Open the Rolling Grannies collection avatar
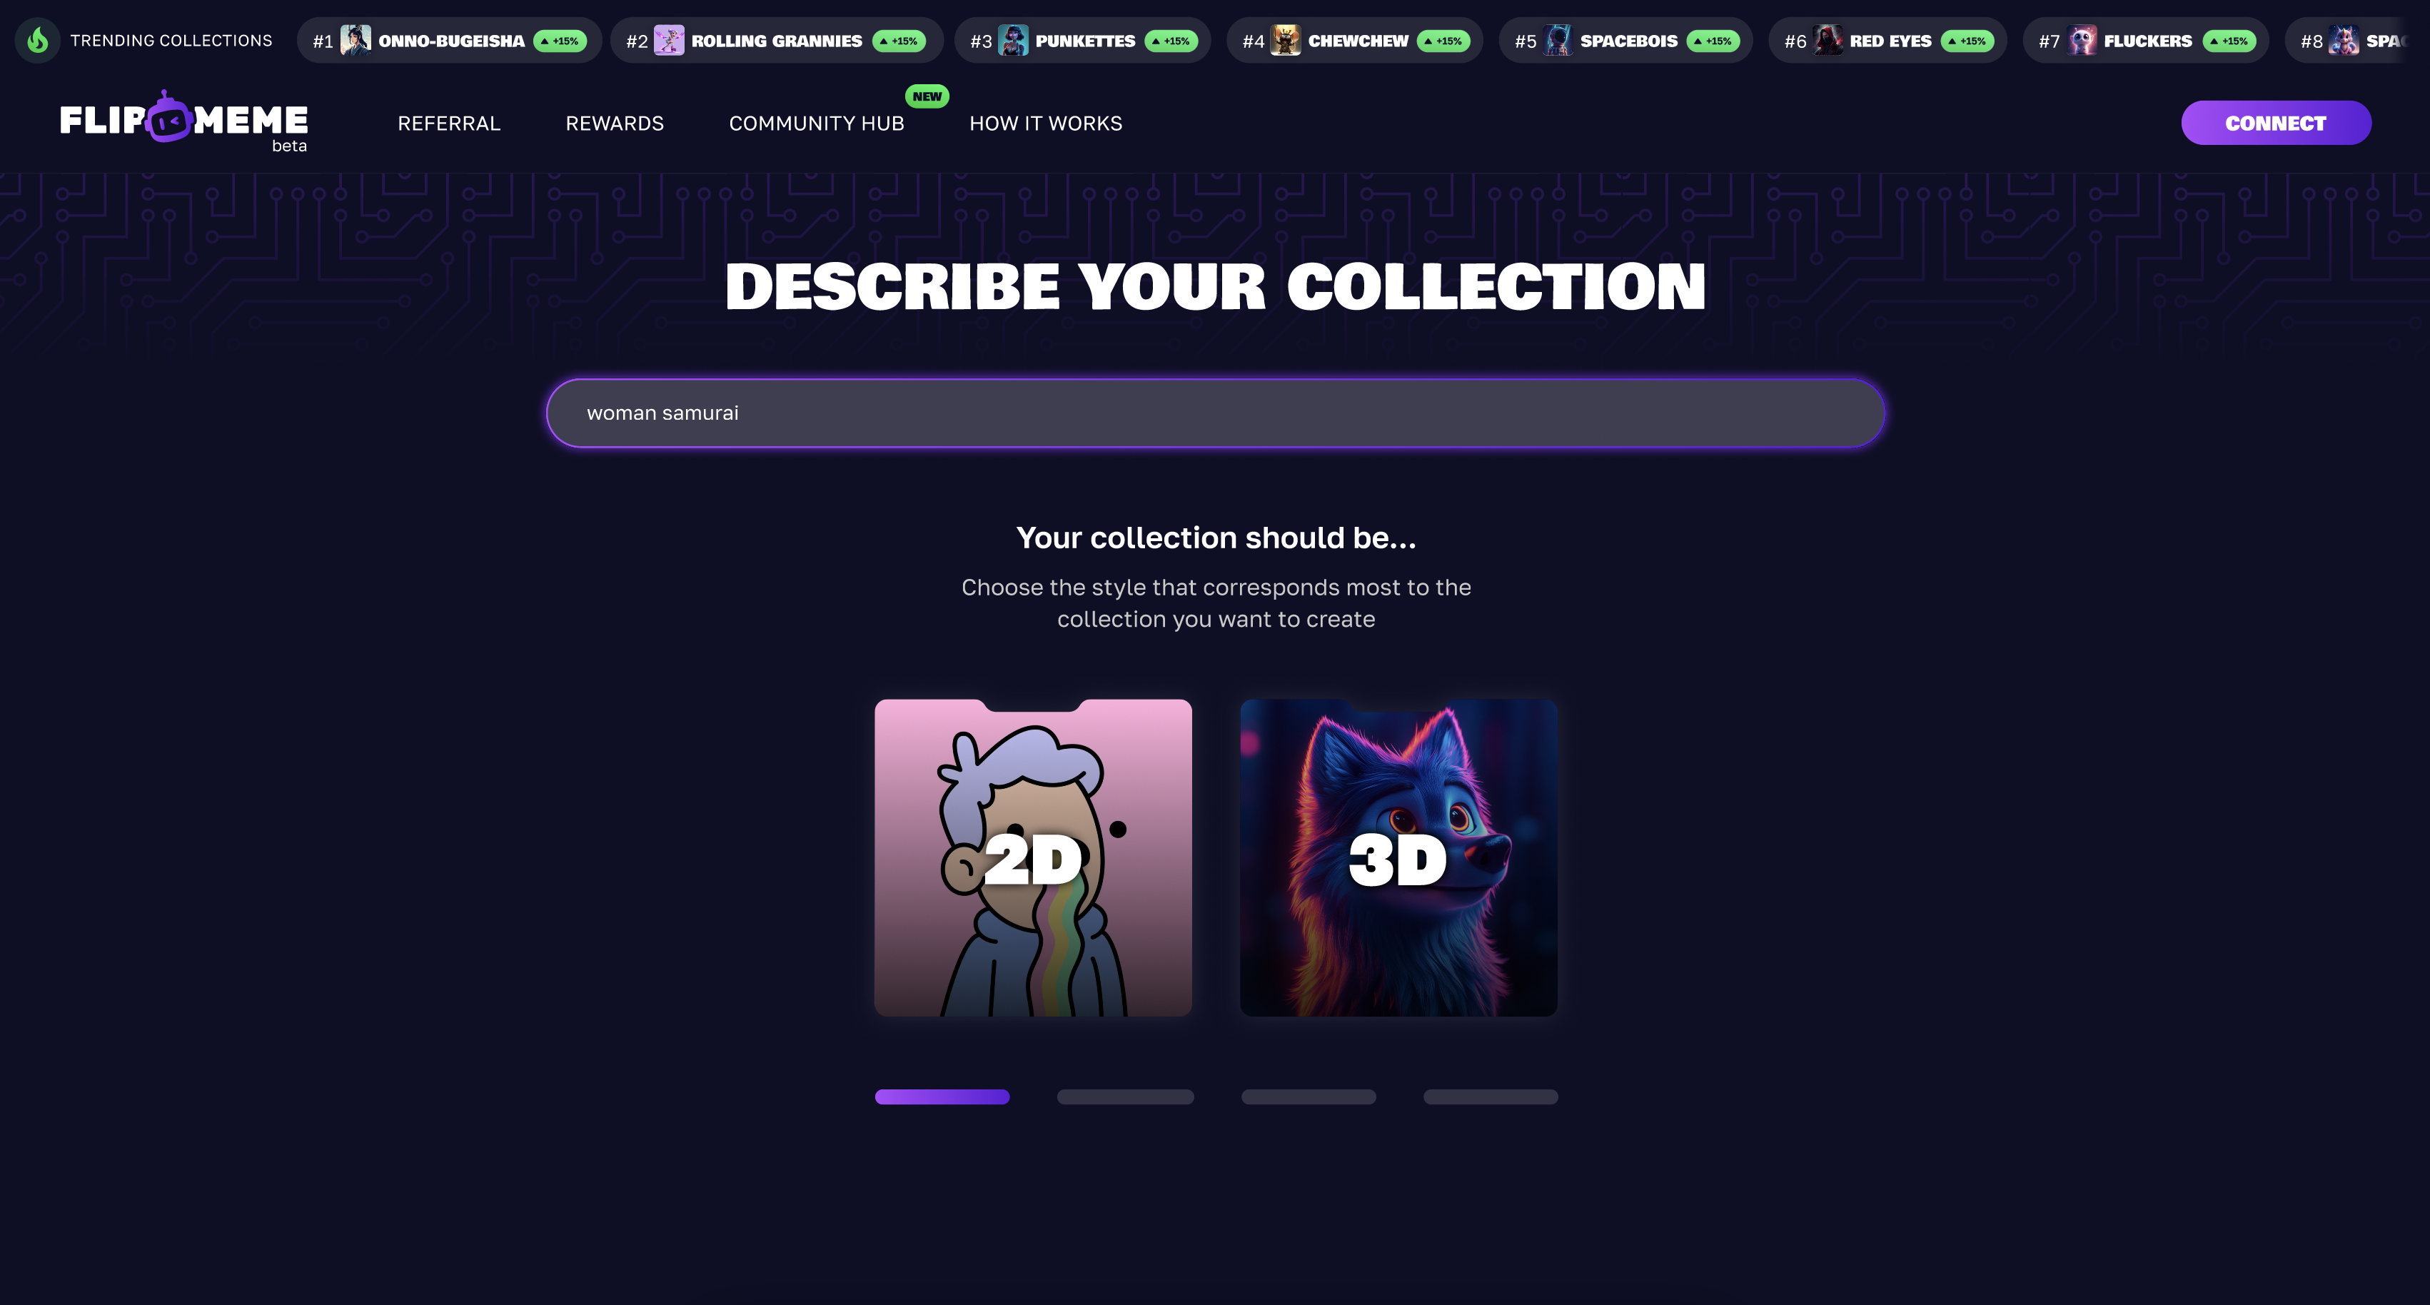Image resolution: width=2430 pixels, height=1305 pixels. click(x=669, y=41)
